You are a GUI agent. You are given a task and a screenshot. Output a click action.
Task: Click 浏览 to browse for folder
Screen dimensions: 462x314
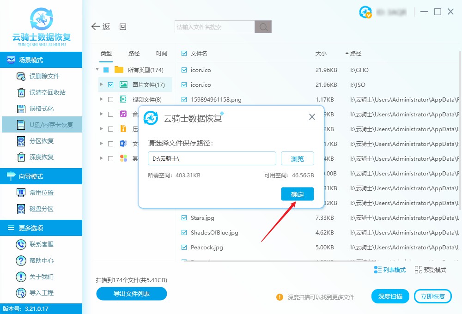point(297,159)
